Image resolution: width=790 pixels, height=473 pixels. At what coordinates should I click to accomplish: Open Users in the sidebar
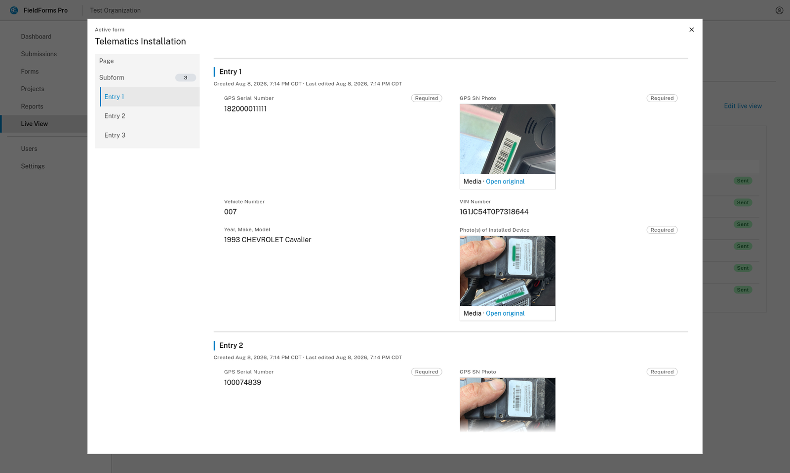coord(29,149)
